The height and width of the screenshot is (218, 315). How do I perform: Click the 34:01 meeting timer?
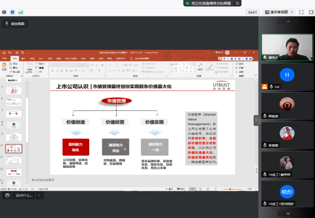[x=252, y=13]
